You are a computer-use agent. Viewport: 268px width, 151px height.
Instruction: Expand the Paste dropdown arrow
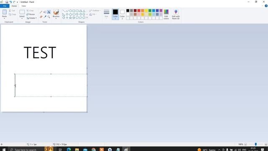(5, 18)
